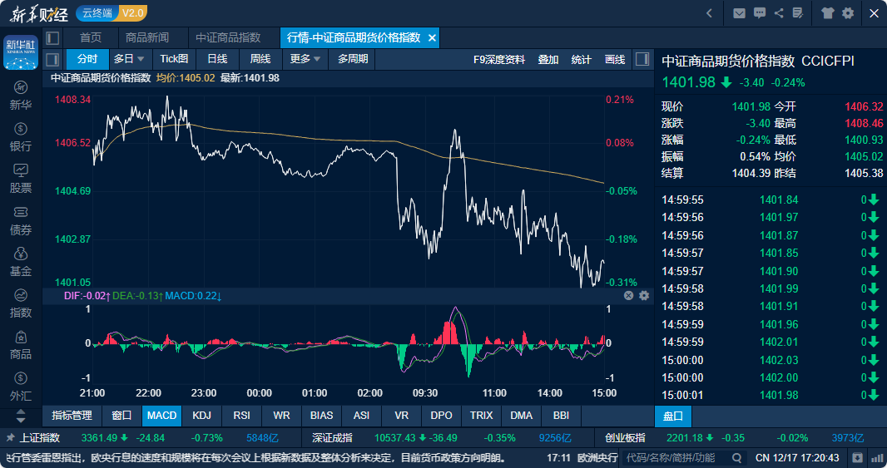Open the skin theme shirt icon
Screen dimensions: 887x468
827,13
